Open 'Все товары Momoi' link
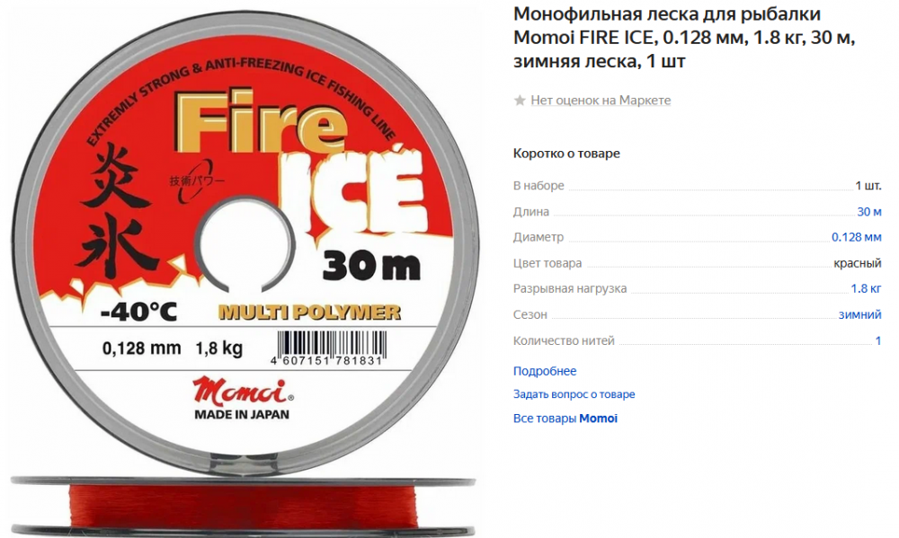The image size is (899, 538). click(565, 419)
